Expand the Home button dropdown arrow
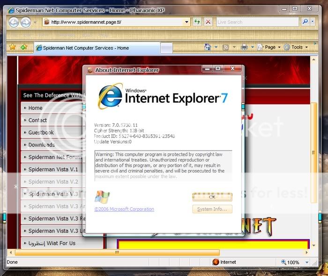The image size is (328, 276). click(216, 47)
